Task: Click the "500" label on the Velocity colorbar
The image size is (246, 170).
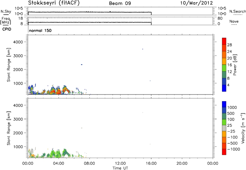Action: click(231, 113)
